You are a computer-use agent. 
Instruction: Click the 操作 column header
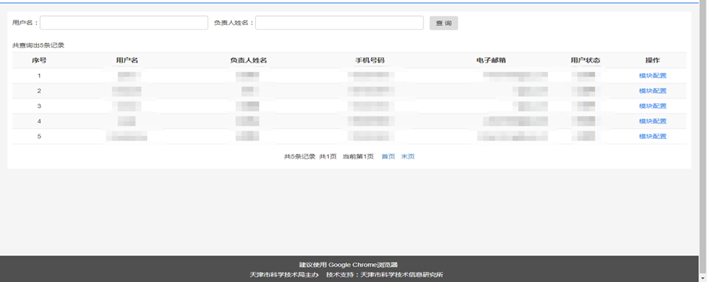tap(652, 60)
